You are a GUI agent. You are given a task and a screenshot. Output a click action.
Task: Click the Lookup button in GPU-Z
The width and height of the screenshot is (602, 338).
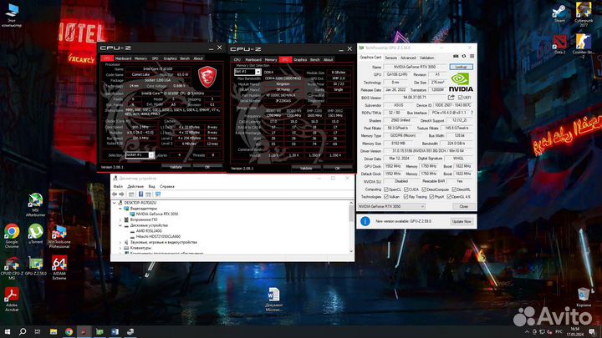click(x=461, y=67)
